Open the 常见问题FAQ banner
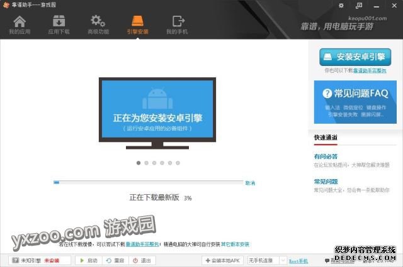 pos(355,102)
